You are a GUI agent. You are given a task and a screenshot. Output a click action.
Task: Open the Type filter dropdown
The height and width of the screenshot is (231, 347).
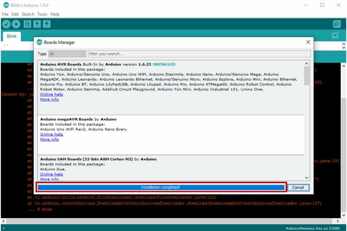coord(67,54)
